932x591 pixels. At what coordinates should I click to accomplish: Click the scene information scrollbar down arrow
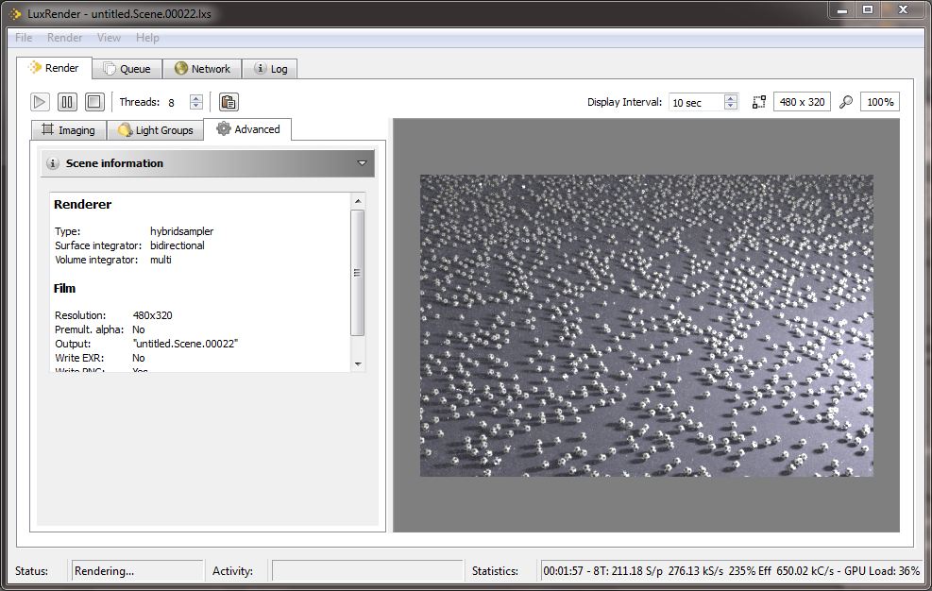(x=357, y=363)
